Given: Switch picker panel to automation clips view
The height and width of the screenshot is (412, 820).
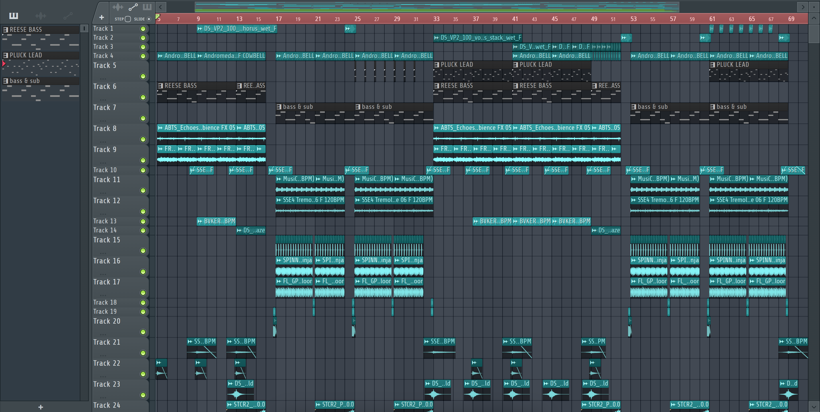Looking at the screenshot, I should tap(68, 16).
